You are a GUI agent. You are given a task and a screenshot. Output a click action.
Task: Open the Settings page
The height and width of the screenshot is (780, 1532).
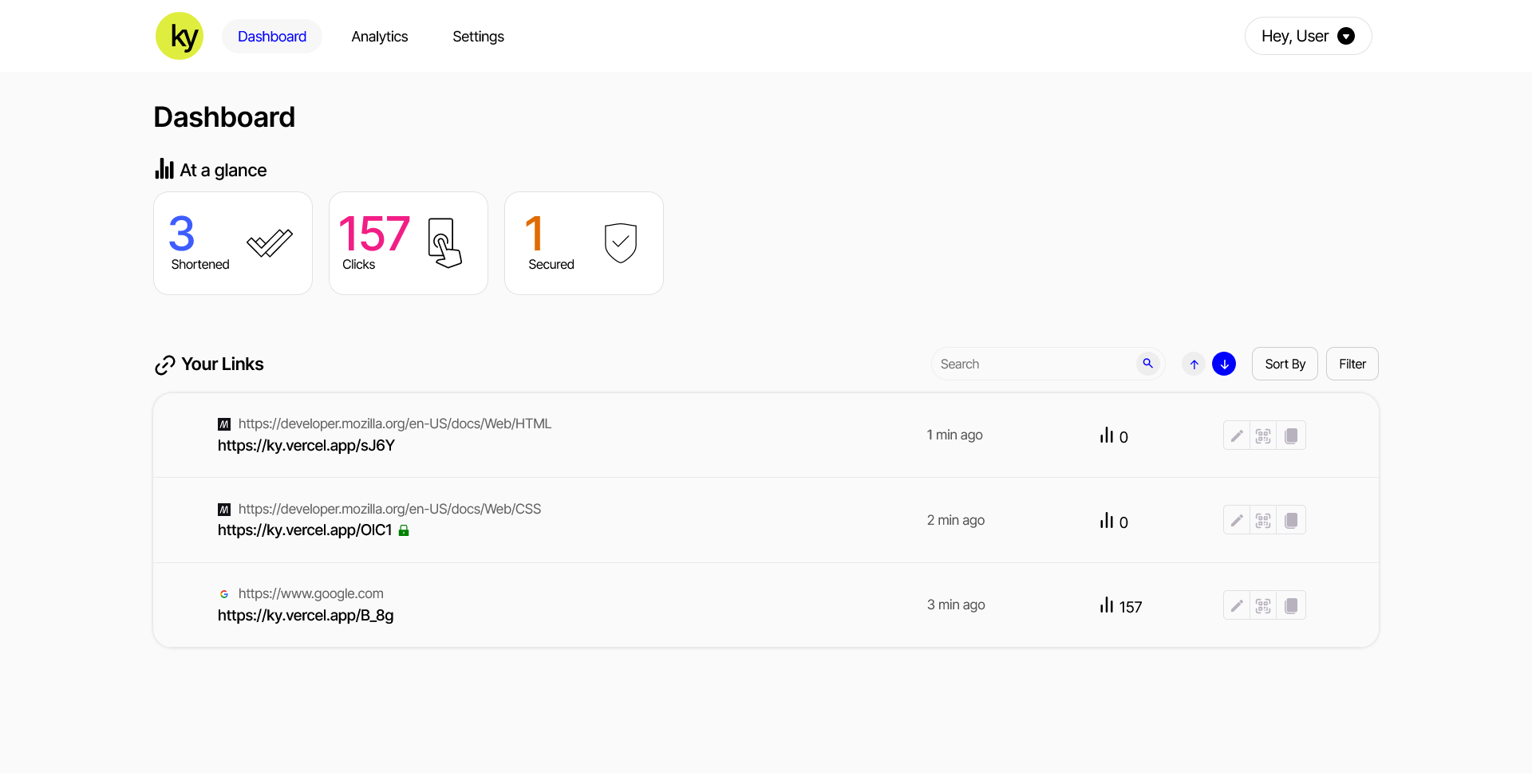(477, 36)
